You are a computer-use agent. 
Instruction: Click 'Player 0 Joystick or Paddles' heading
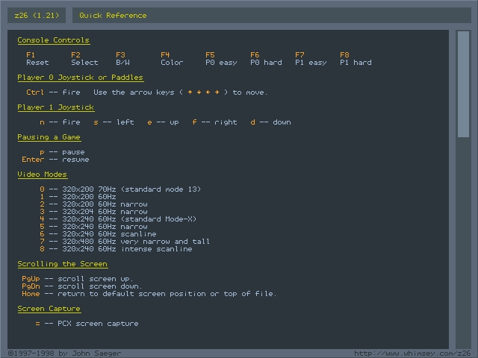(x=80, y=78)
